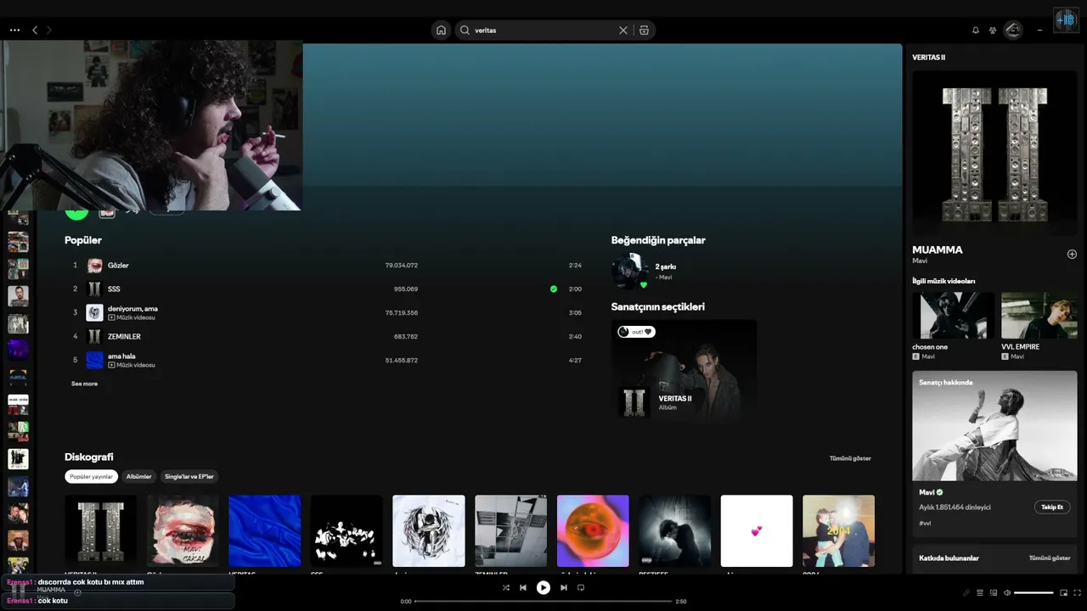Open the blue 'ama hala' track thumbnail

coord(95,361)
